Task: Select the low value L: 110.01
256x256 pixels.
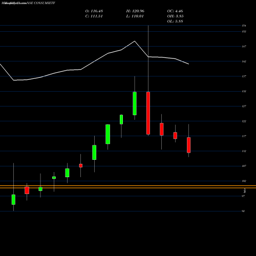Action: tap(135, 16)
